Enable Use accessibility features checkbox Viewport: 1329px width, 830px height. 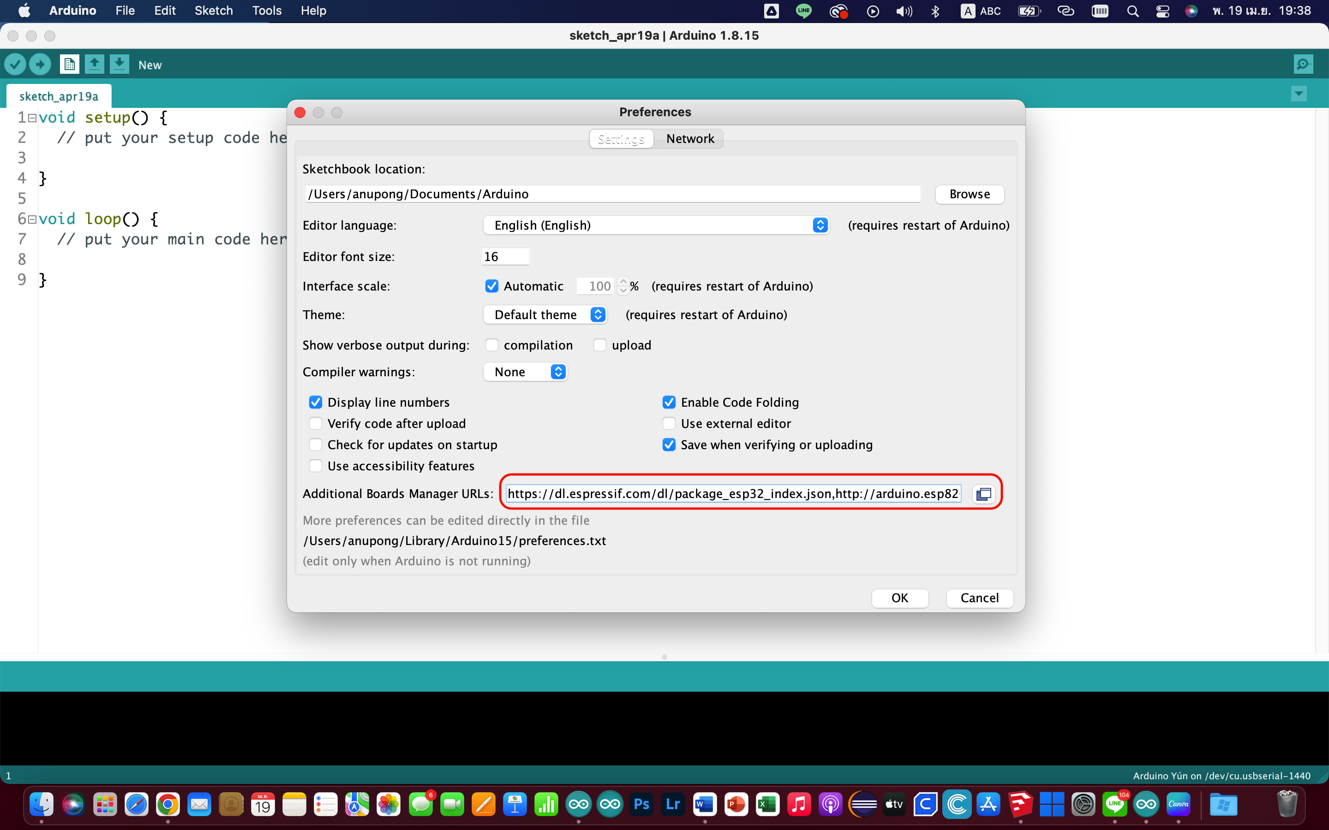click(315, 466)
